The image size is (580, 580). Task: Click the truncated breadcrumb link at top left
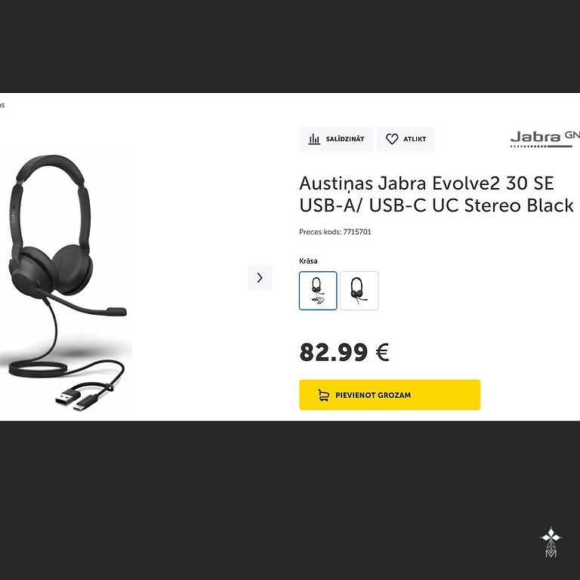[x=2, y=105]
